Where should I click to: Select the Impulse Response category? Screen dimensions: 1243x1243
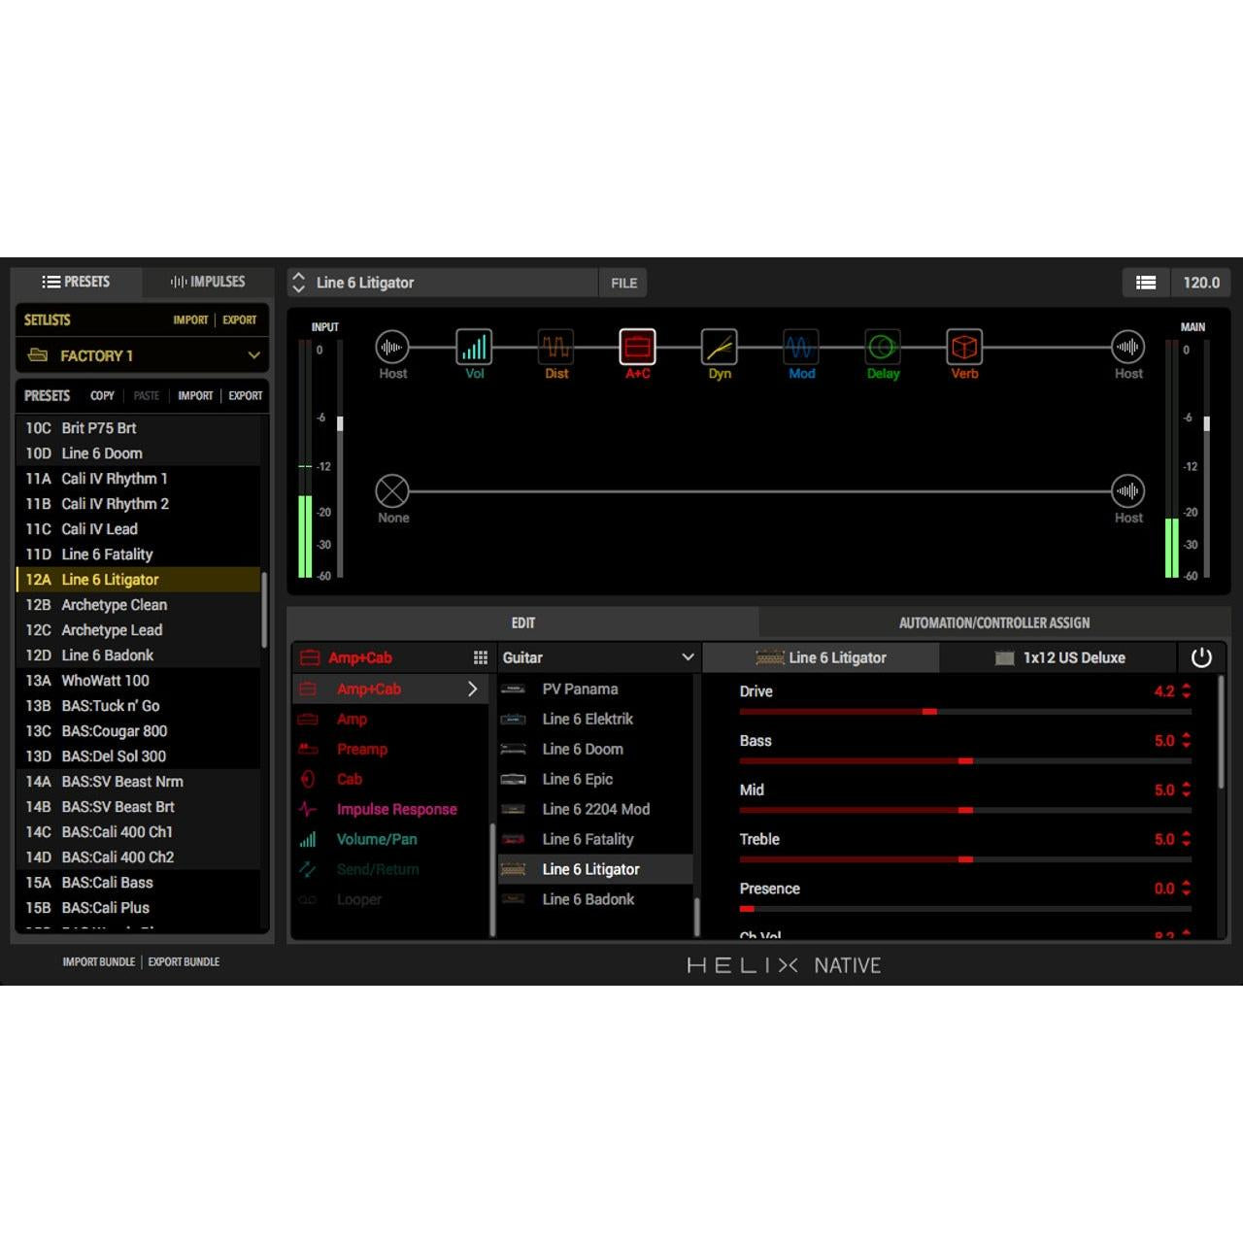coord(396,809)
